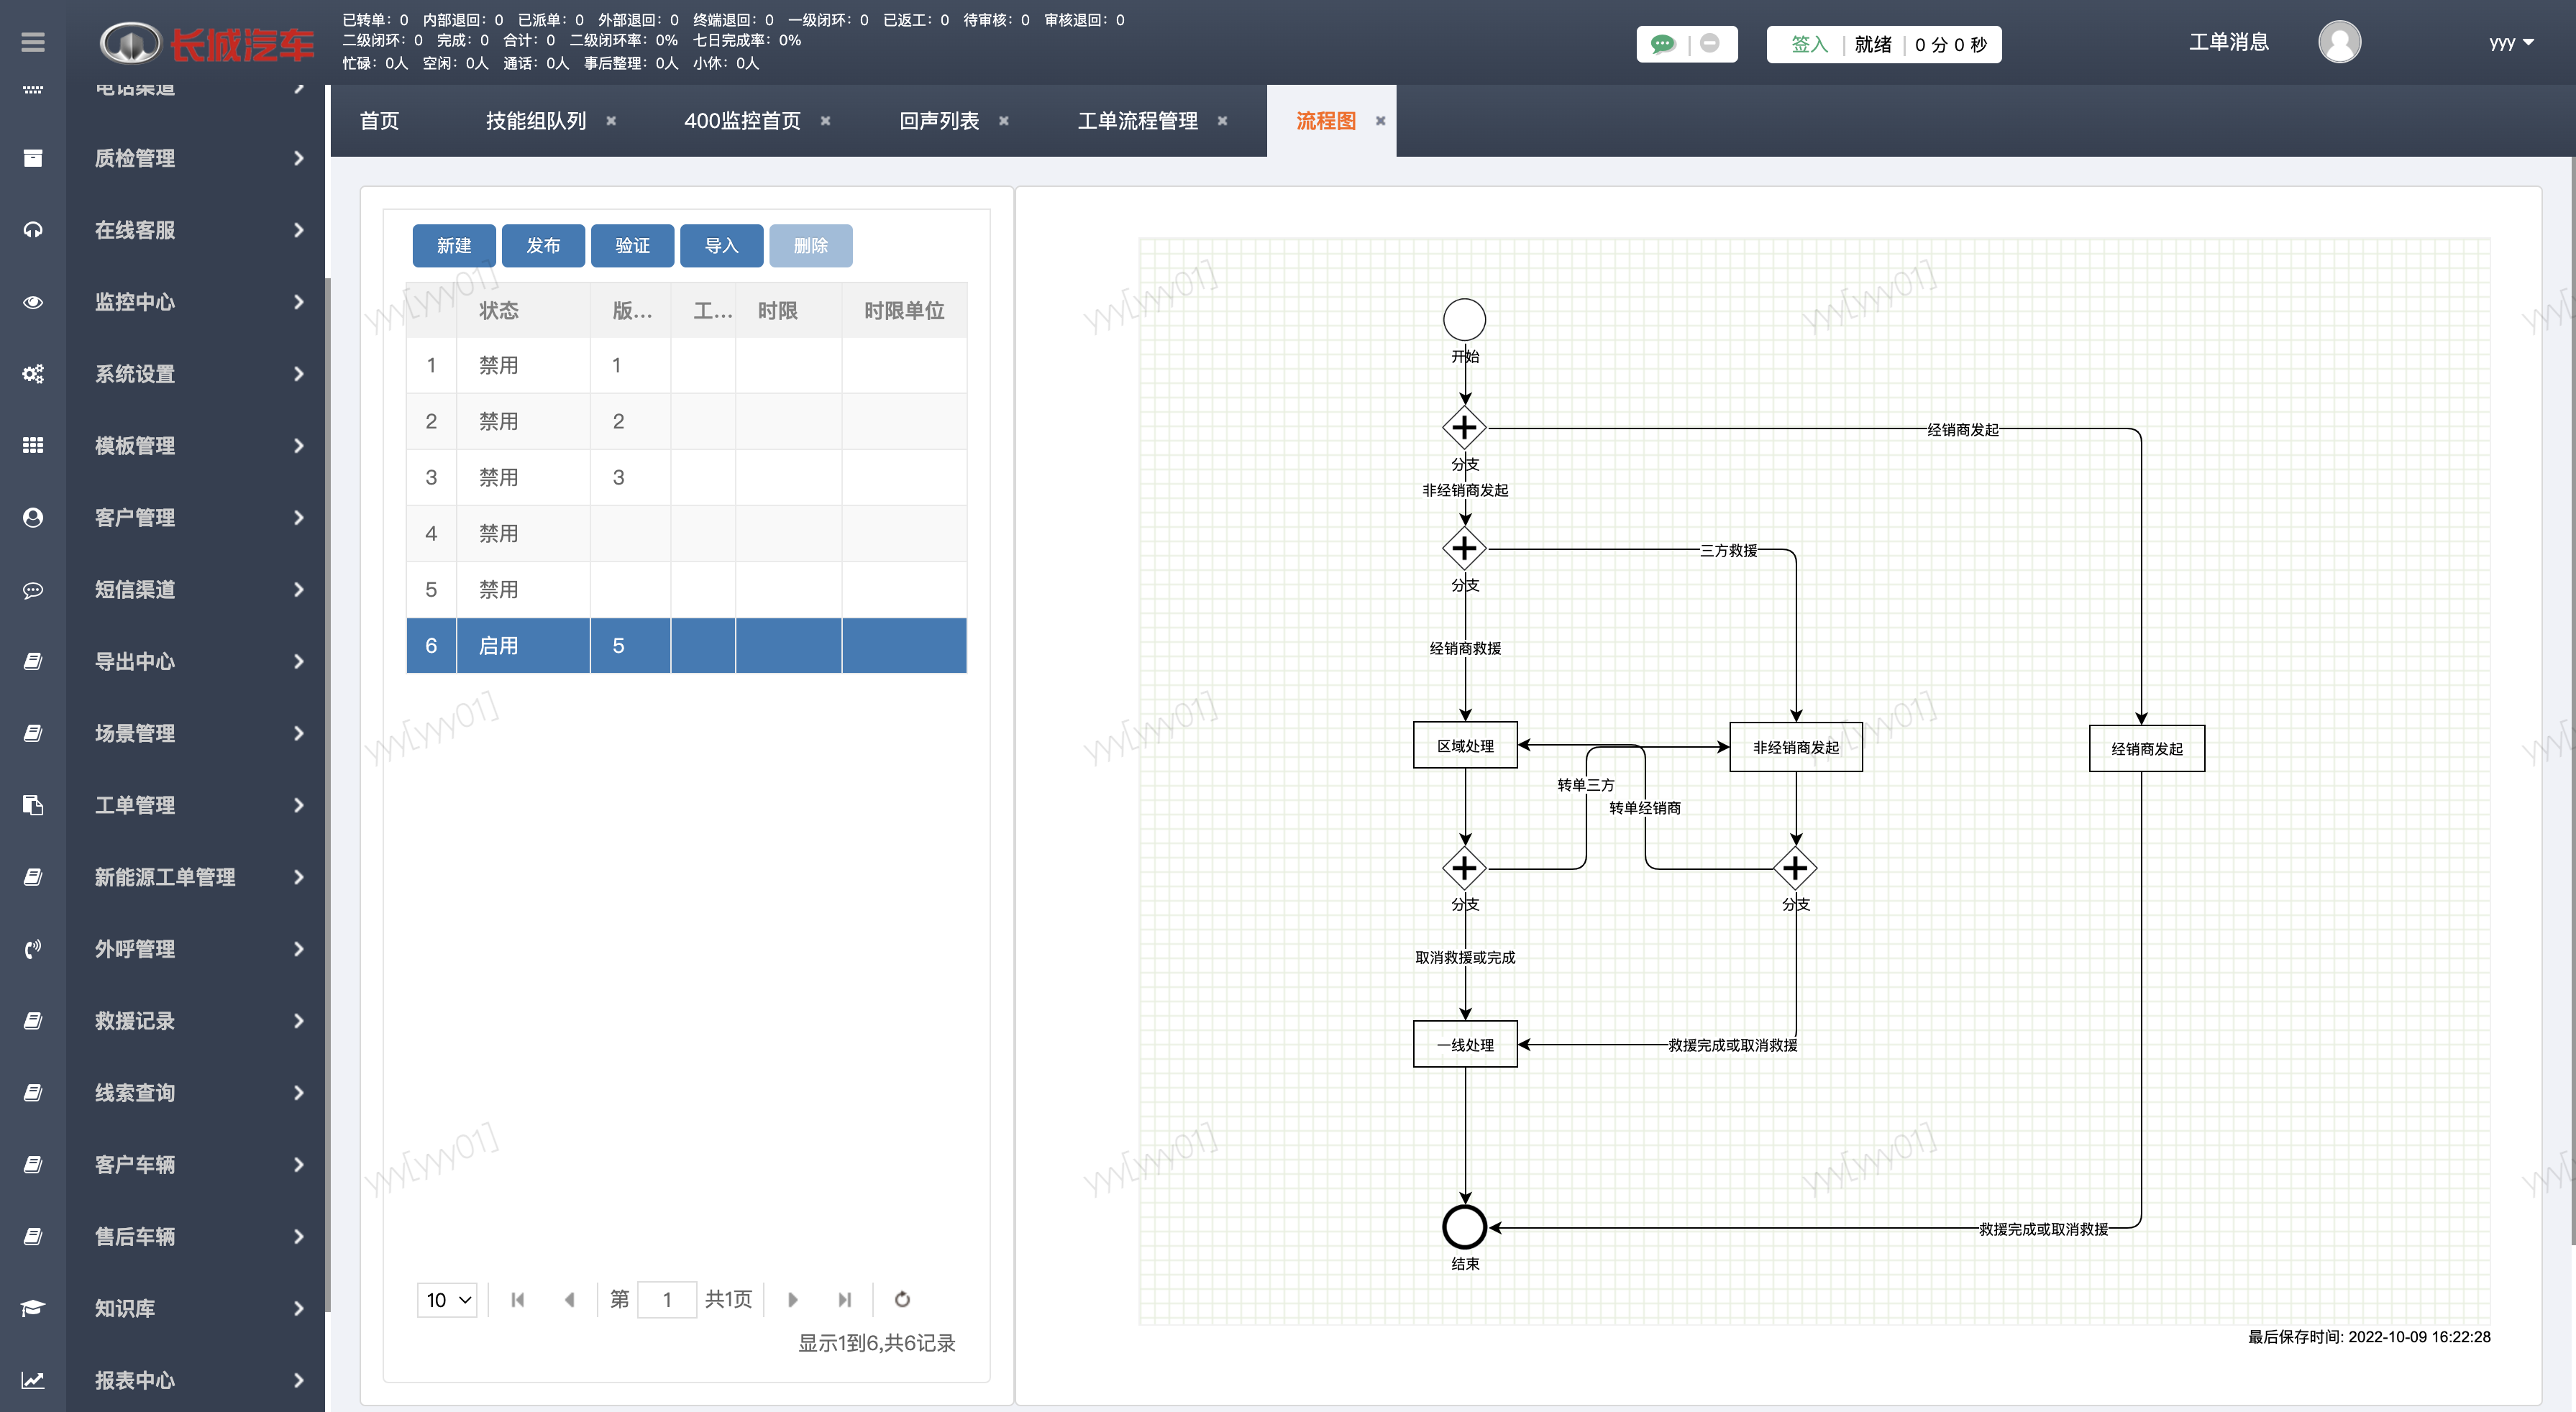Image resolution: width=2576 pixels, height=1412 pixels.
Task: Expand the 监控中心 menu
Action: [298, 302]
